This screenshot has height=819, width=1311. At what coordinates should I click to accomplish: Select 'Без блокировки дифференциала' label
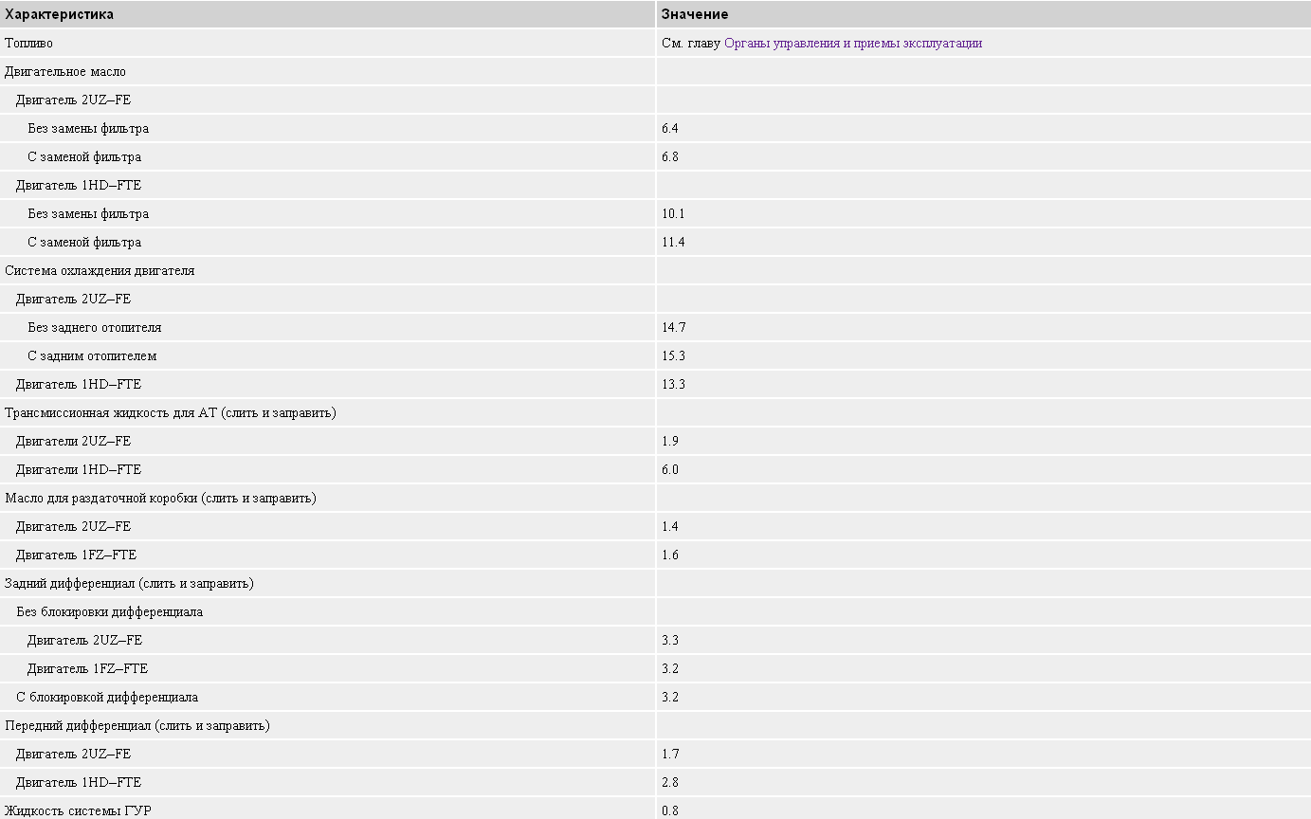[109, 611]
